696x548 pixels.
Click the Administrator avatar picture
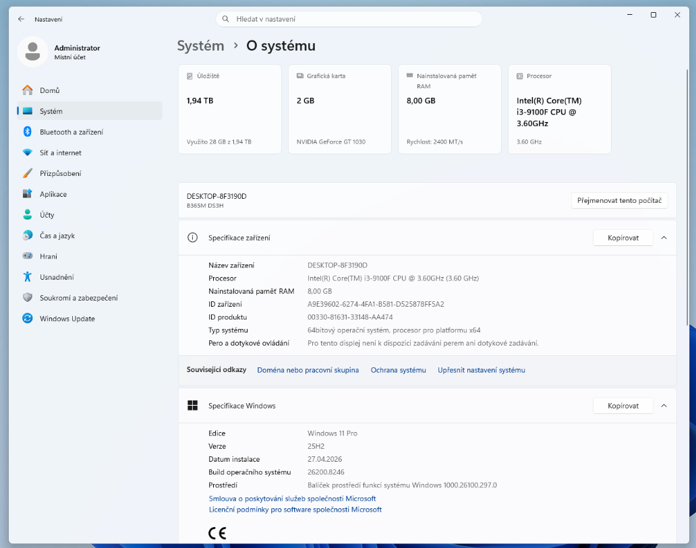coord(32,51)
